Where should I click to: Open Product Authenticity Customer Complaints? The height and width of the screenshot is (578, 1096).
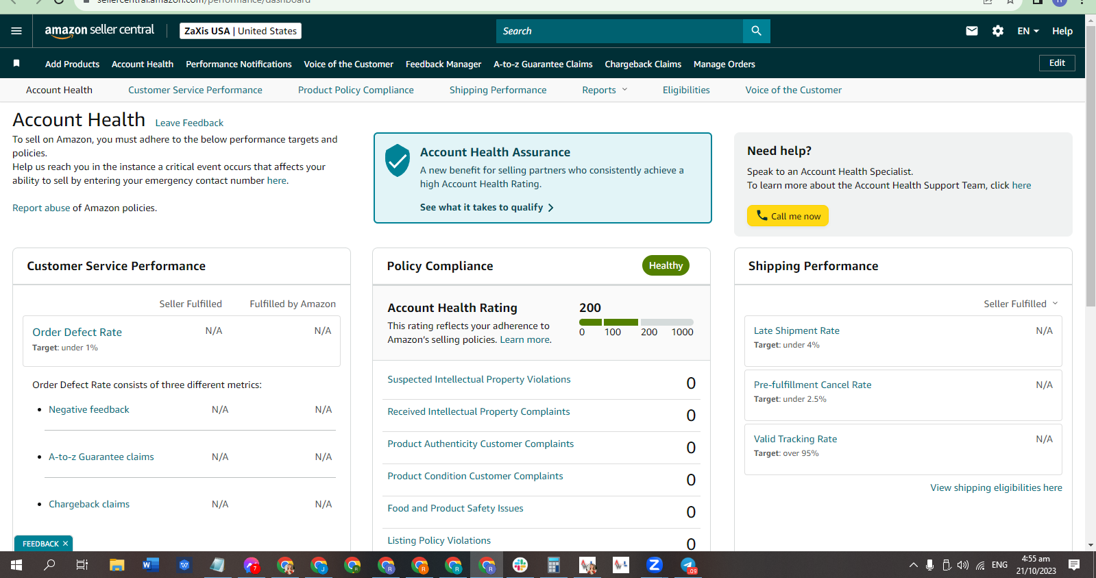(480, 444)
